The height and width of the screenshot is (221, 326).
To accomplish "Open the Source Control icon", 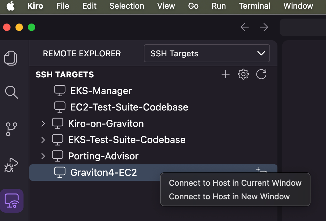I will coord(11,129).
